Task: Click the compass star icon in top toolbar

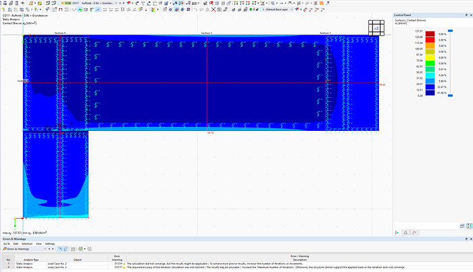Action: (x=316, y=3)
